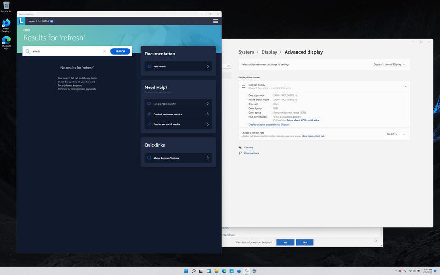The width and height of the screenshot is (440, 275).
Task: Click the Active signal mode value text
Action: click(x=286, y=99)
